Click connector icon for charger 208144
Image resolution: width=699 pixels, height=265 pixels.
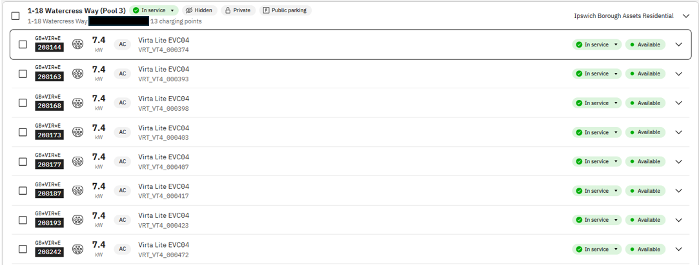tap(78, 44)
